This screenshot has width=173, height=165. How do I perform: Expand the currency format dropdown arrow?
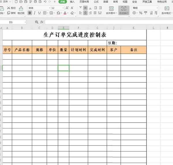point(137,13)
